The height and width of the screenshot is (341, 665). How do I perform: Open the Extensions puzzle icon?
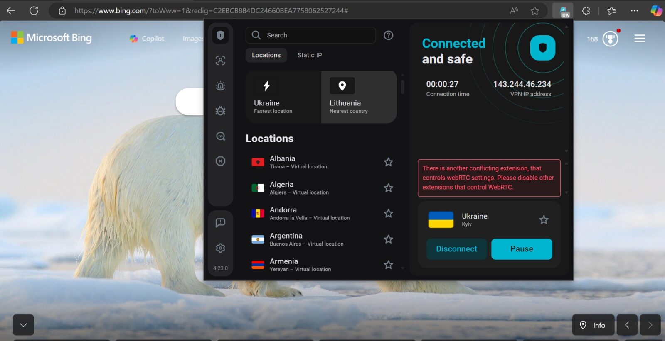point(586,11)
